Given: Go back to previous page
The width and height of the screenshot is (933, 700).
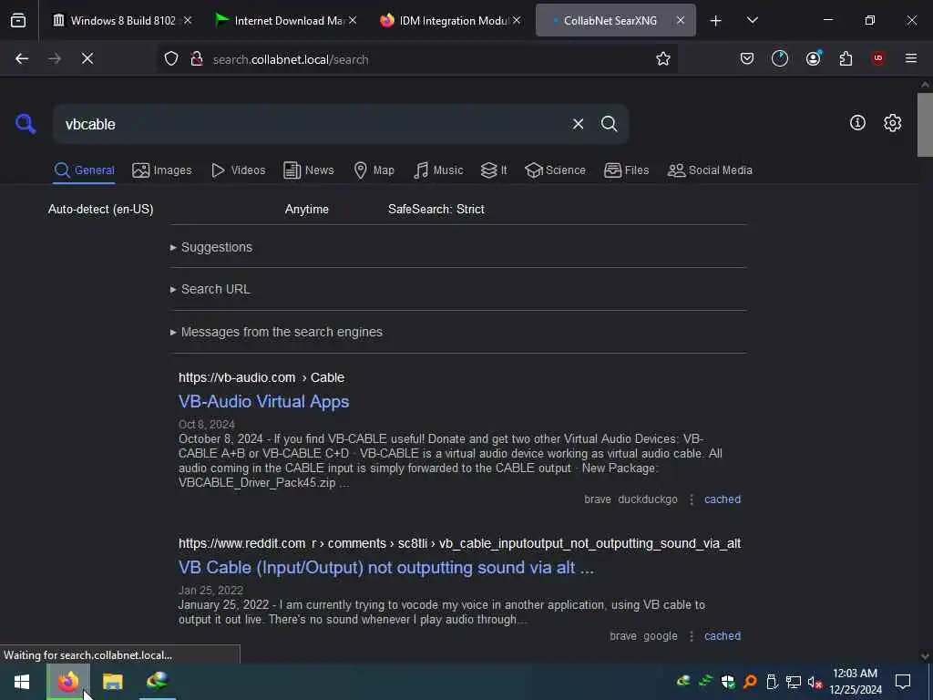Looking at the screenshot, I should point(22,58).
